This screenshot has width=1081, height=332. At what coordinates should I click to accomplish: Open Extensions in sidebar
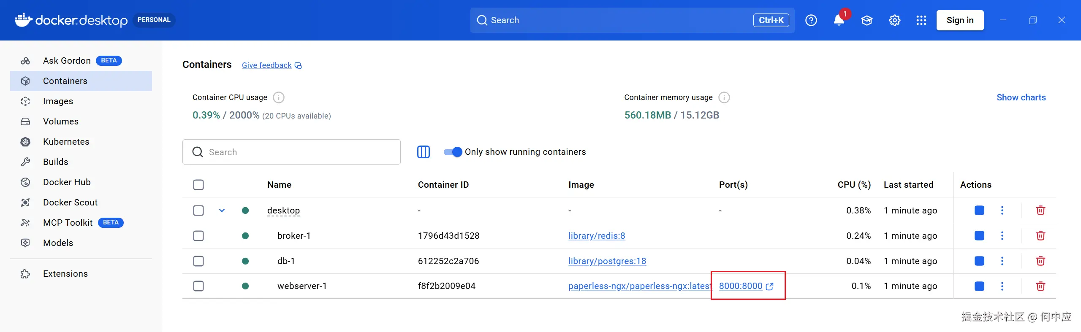pos(81,274)
